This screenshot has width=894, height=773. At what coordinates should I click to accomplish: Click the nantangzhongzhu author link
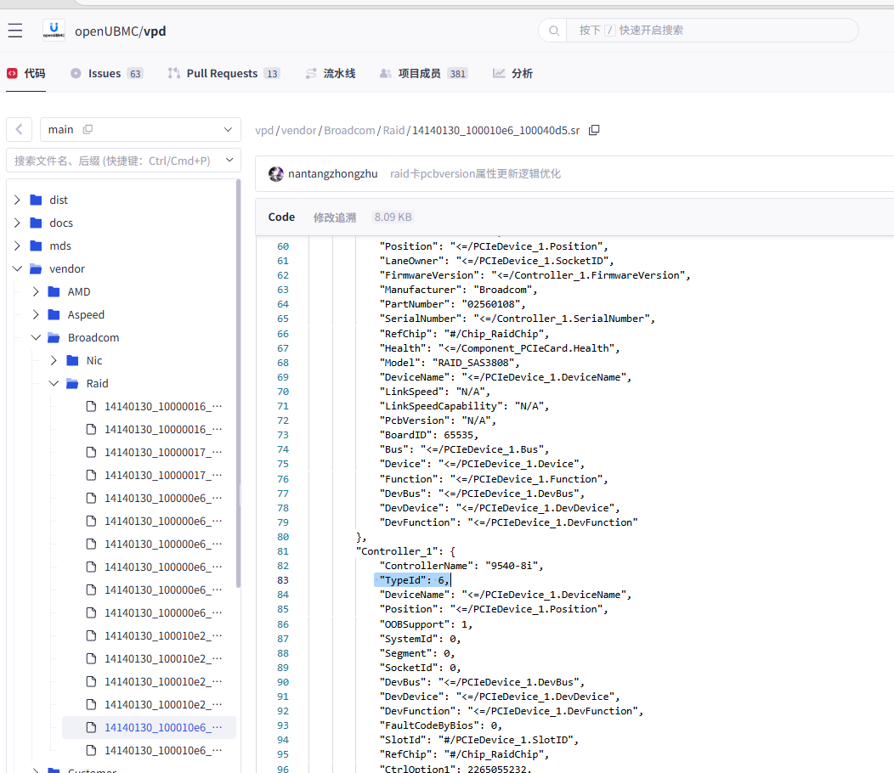[x=332, y=174]
